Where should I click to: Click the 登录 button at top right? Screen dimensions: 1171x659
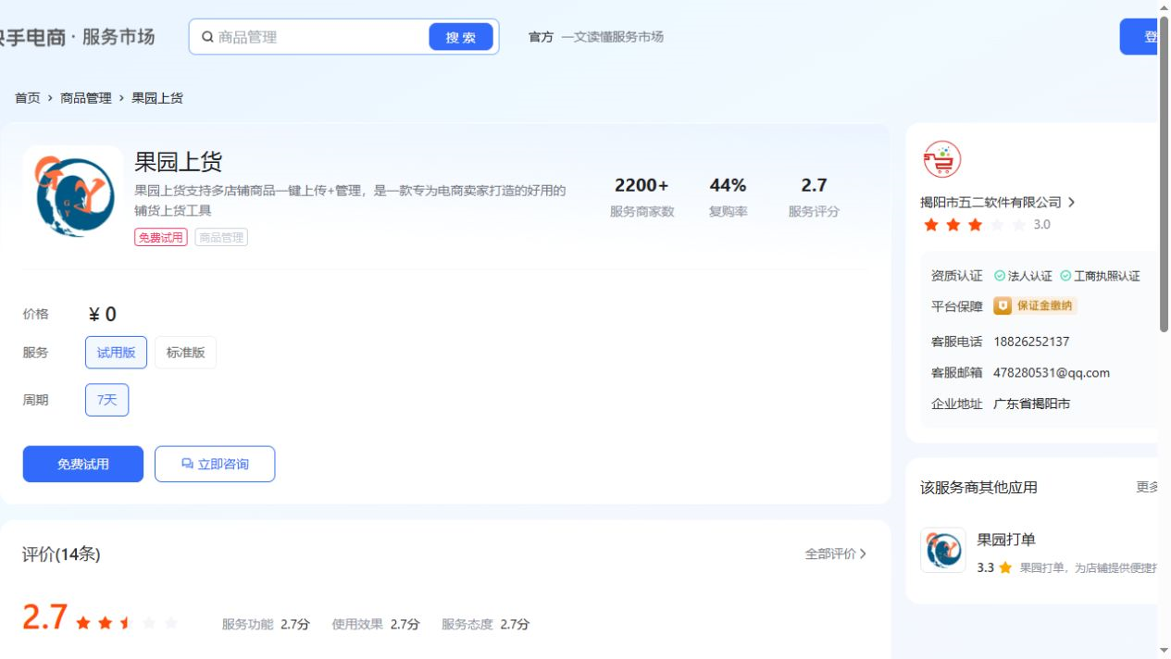point(1139,37)
